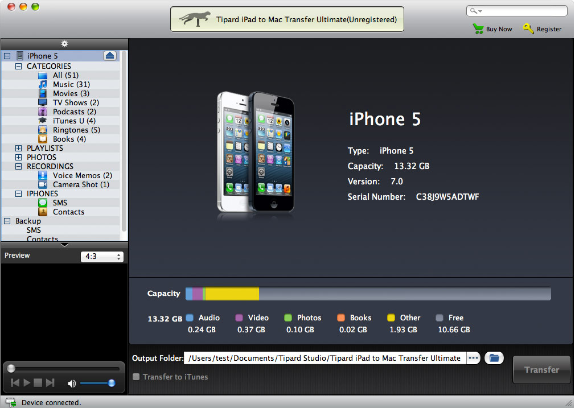Open the output folder with folder icon
The height and width of the screenshot is (408, 575).
point(494,358)
